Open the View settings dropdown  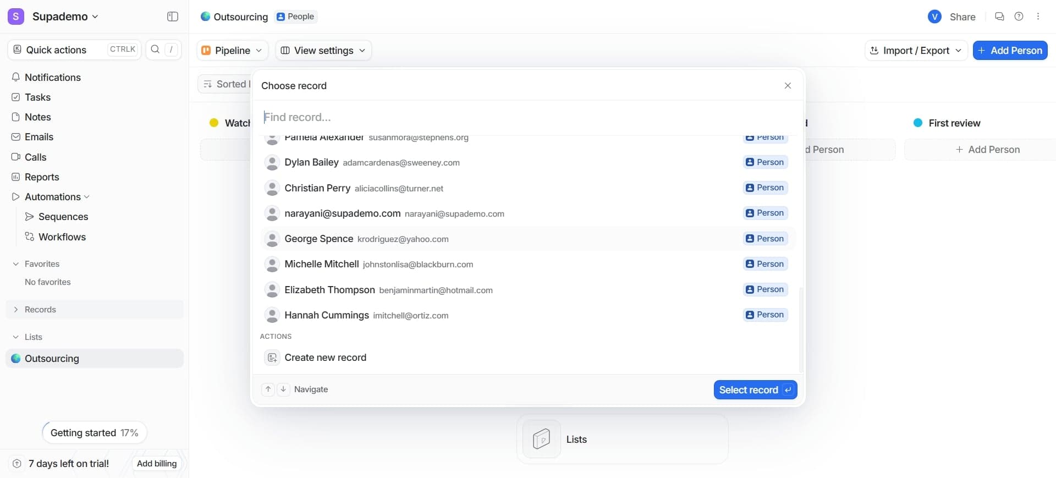click(x=323, y=50)
